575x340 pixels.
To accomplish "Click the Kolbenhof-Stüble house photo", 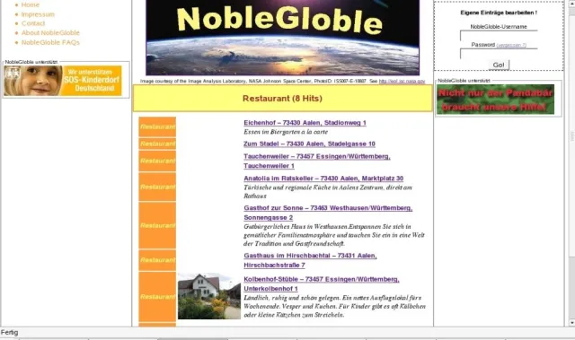I will (x=209, y=296).
